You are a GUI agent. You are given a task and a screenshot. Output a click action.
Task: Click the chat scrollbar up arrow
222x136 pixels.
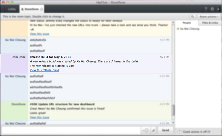173,22
